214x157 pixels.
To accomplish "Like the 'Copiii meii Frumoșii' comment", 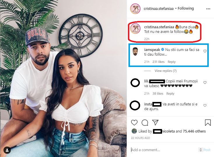I will click(205, 82).
